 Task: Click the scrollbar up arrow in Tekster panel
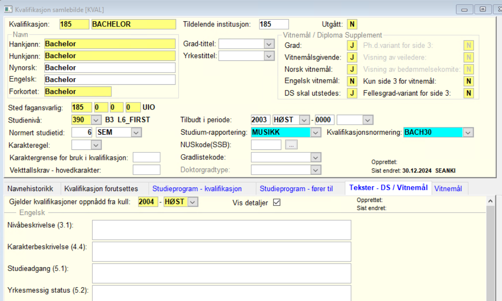(x=490, y=201)
